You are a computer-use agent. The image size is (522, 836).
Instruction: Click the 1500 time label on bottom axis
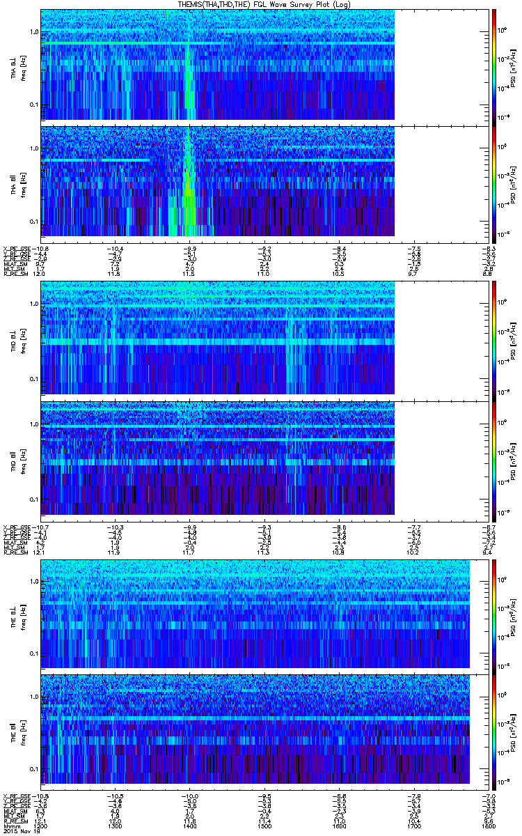[264, 826]
